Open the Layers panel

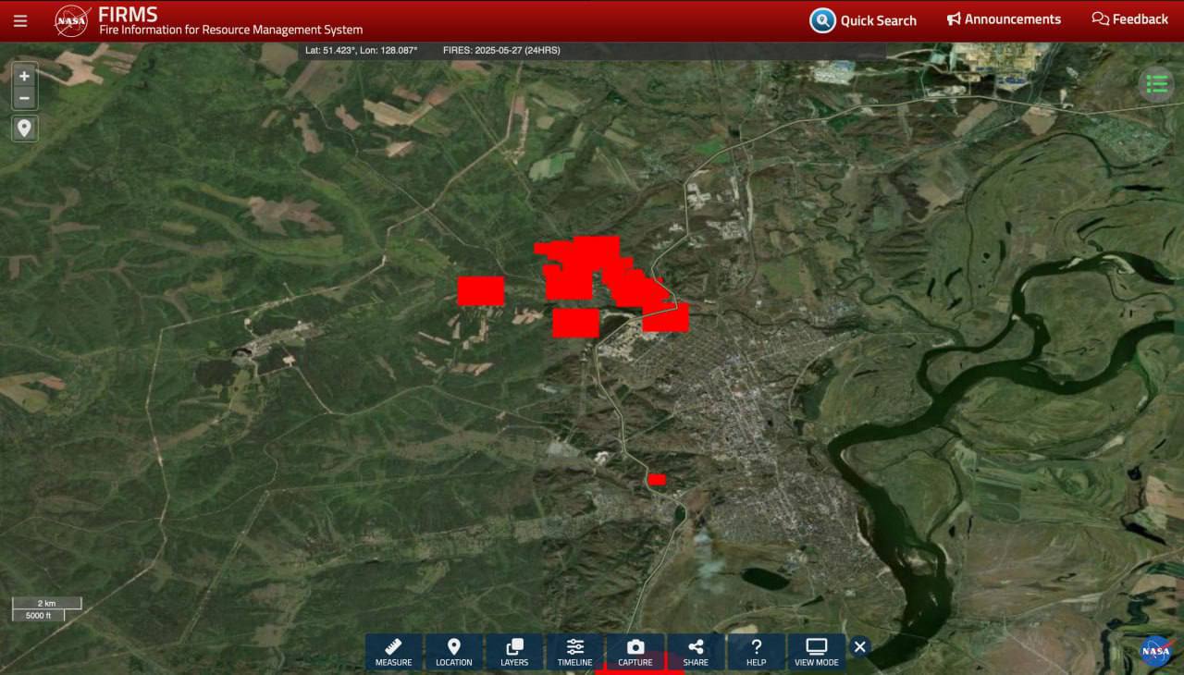coord(514,652)
